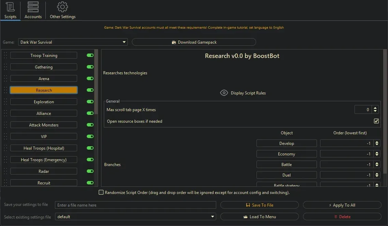The image size is (388, 226).
Task: Click drag handle next to Gathering
Action: pos(5,67)
